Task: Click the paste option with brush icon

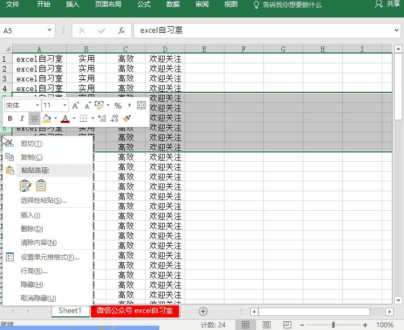Action: point(25,185)
